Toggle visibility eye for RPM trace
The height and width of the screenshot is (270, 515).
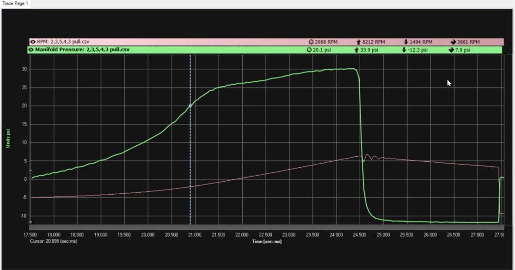(33, 42)
